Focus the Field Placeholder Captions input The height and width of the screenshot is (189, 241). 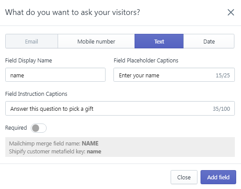click(x=174, y=75)
